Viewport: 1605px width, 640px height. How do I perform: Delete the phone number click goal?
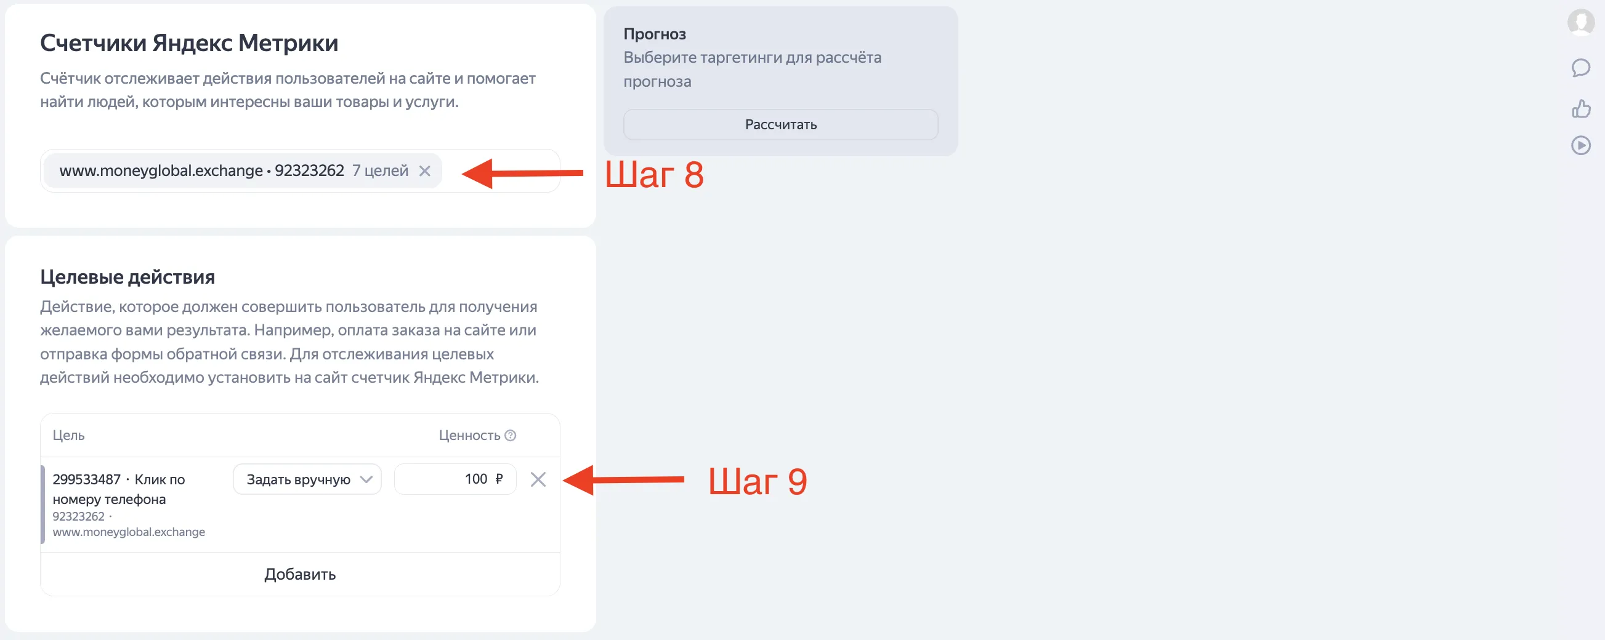click(x=538, y=479)
